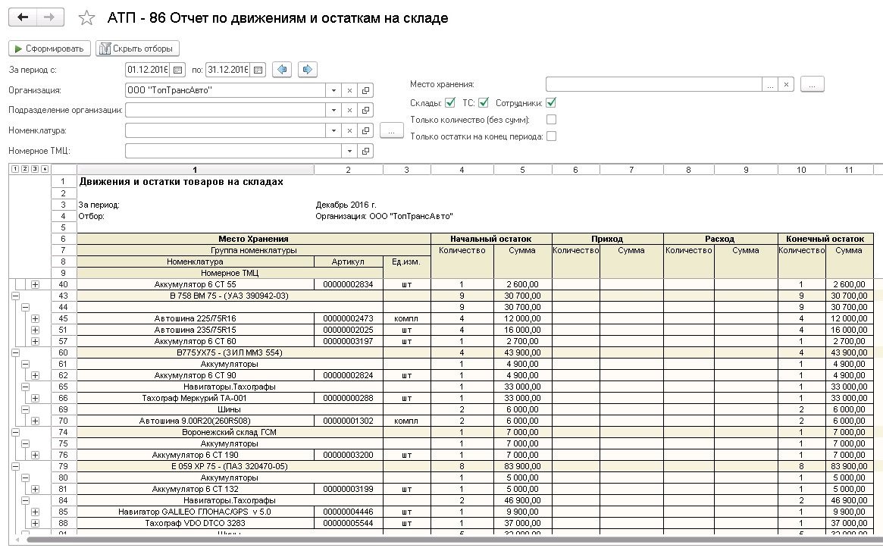Expand the Тахограф Меркурий ТА-001 row
The image size is (883, 548).
point(35,398)
